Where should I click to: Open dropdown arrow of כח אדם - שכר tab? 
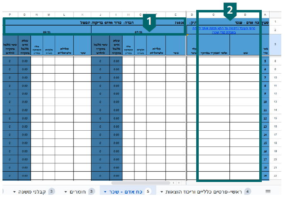pos(106,192)
